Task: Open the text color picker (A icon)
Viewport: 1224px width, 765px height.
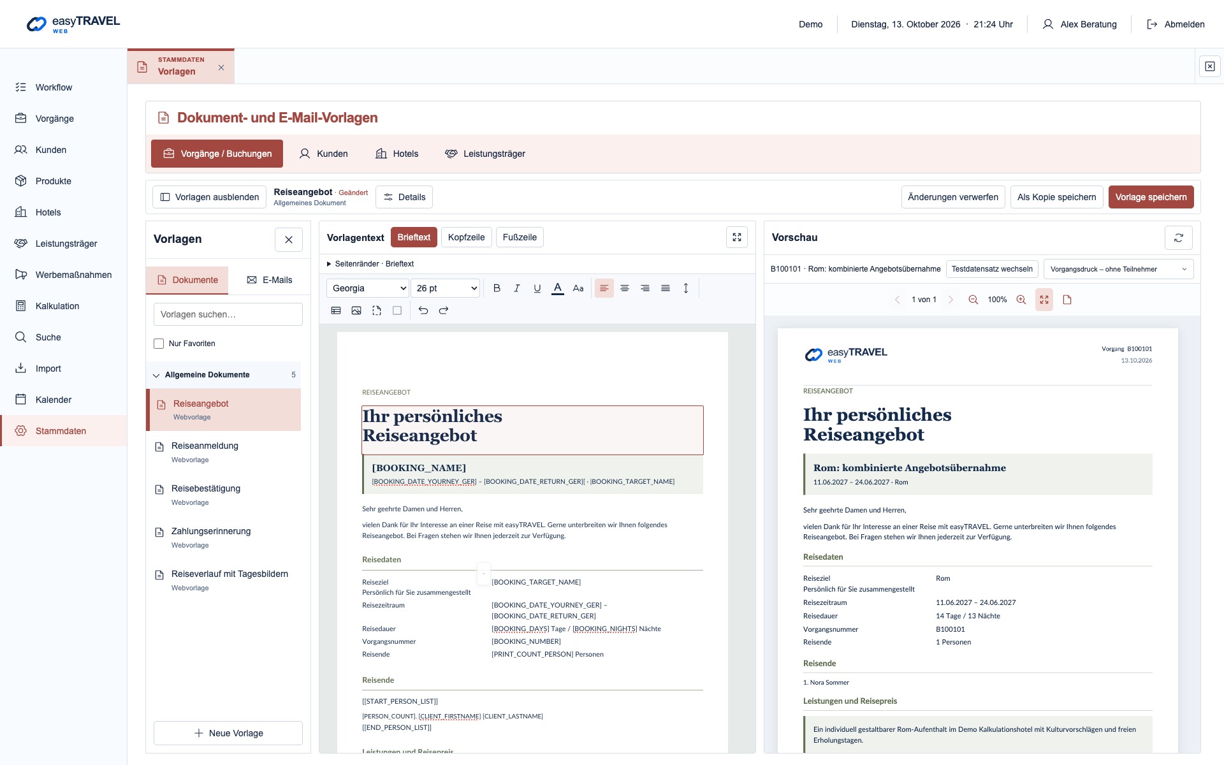Action: coord(558,288)
